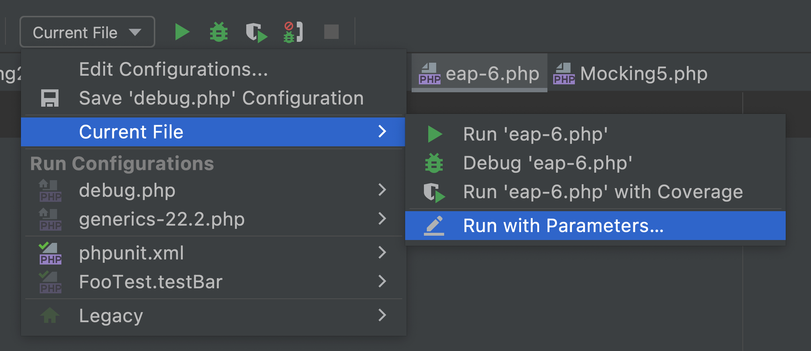Expand the debug.php configuration submenu
The image size is (811, 351).
point(382,190)
